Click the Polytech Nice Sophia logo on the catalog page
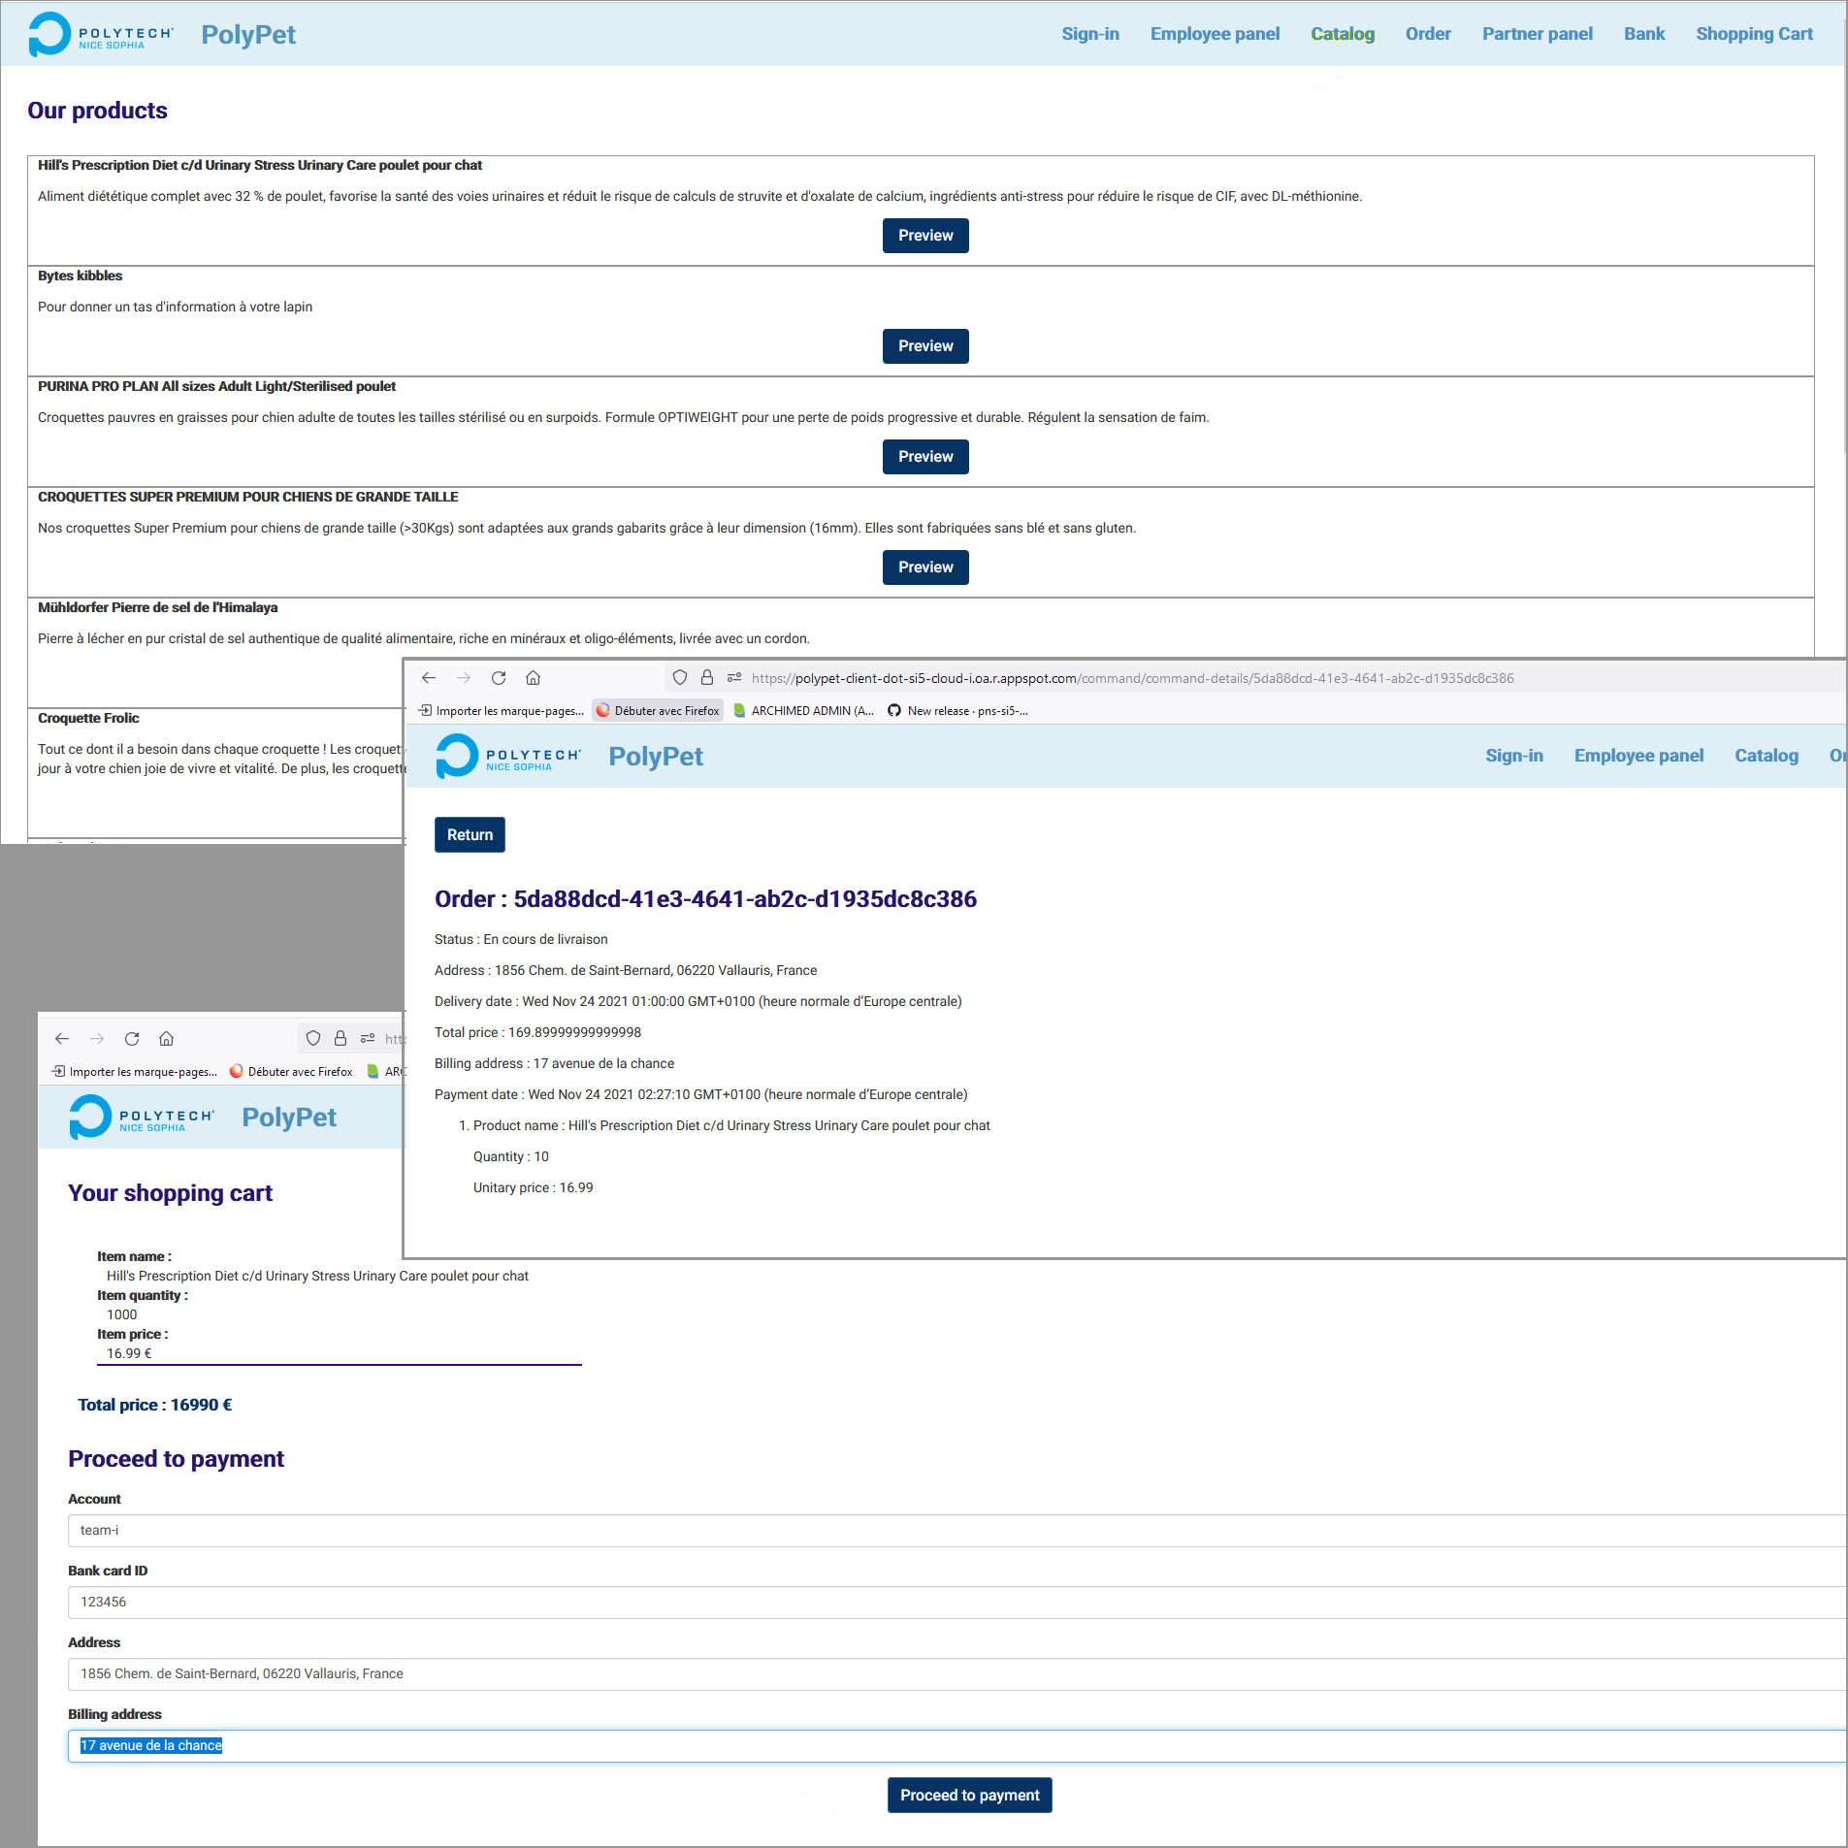Image resolution: width=1848 pixels, height=1848 pixels. (101, 35)
